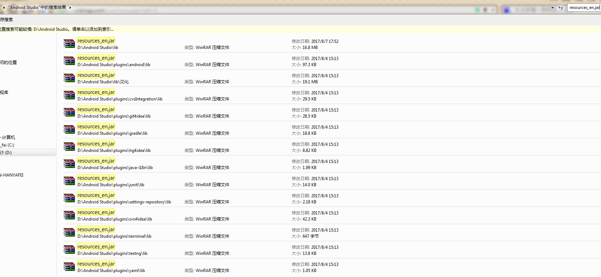Select resources_en.jar filename in lib\汉化
This screenshot has height=277, width=601.
pos(96,75)
